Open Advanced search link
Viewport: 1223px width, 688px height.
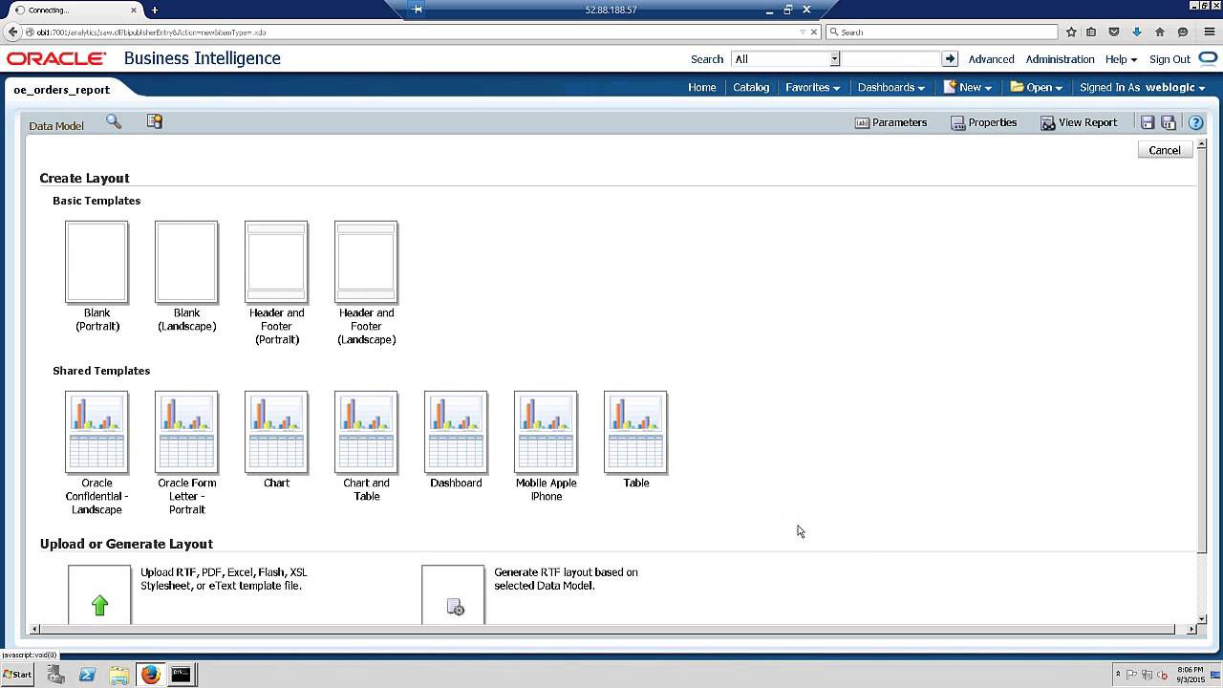pos(991,59)
